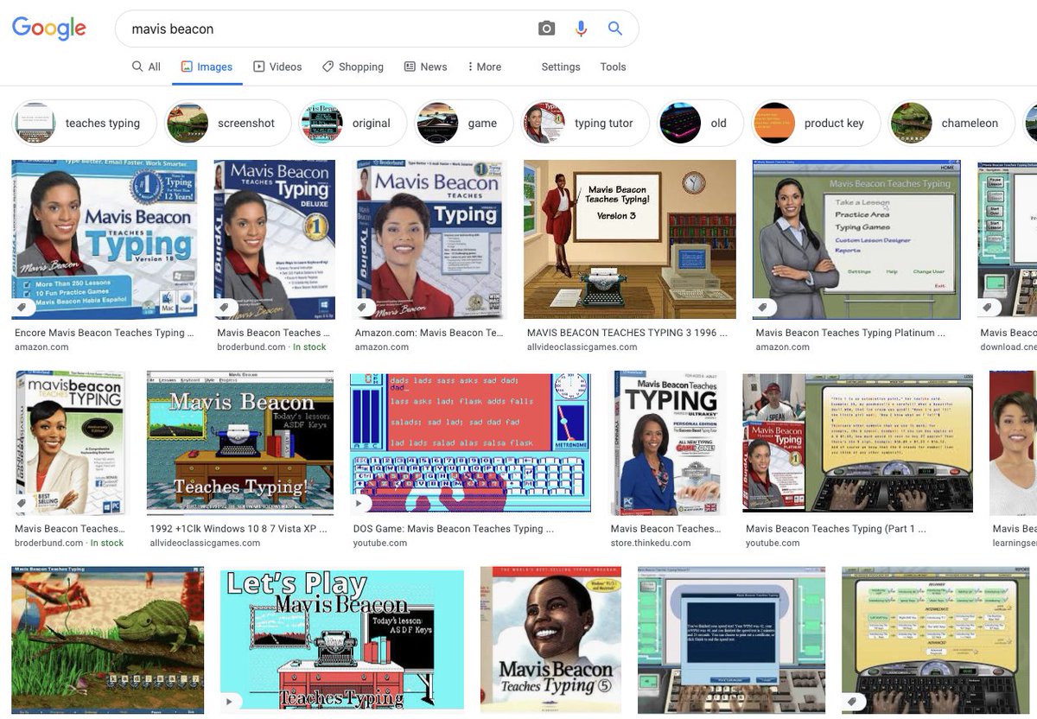
Task: Filter by 'chameleon' chip
Action: click(951, 123)
